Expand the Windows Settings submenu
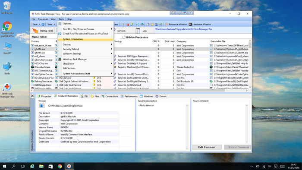 pyautogui.click(x=85, y=54)
